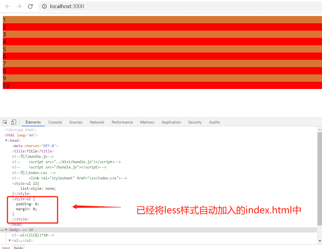Select the html lang="en" node
Viewport: 322px width, 249px height.
[x=21, y=135]
